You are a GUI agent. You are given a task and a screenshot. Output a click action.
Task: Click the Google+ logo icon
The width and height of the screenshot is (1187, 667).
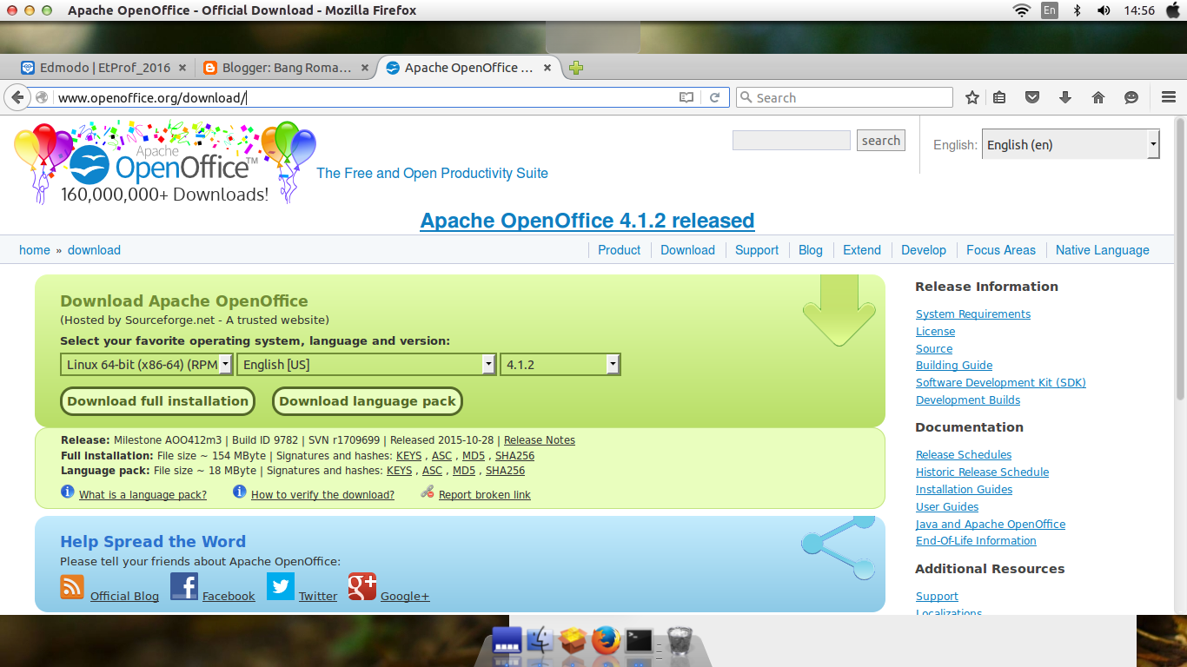click(x=362, y=586)
